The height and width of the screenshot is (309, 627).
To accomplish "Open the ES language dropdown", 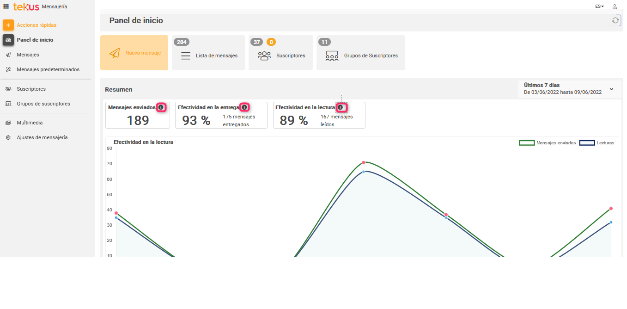I will 599,6.
